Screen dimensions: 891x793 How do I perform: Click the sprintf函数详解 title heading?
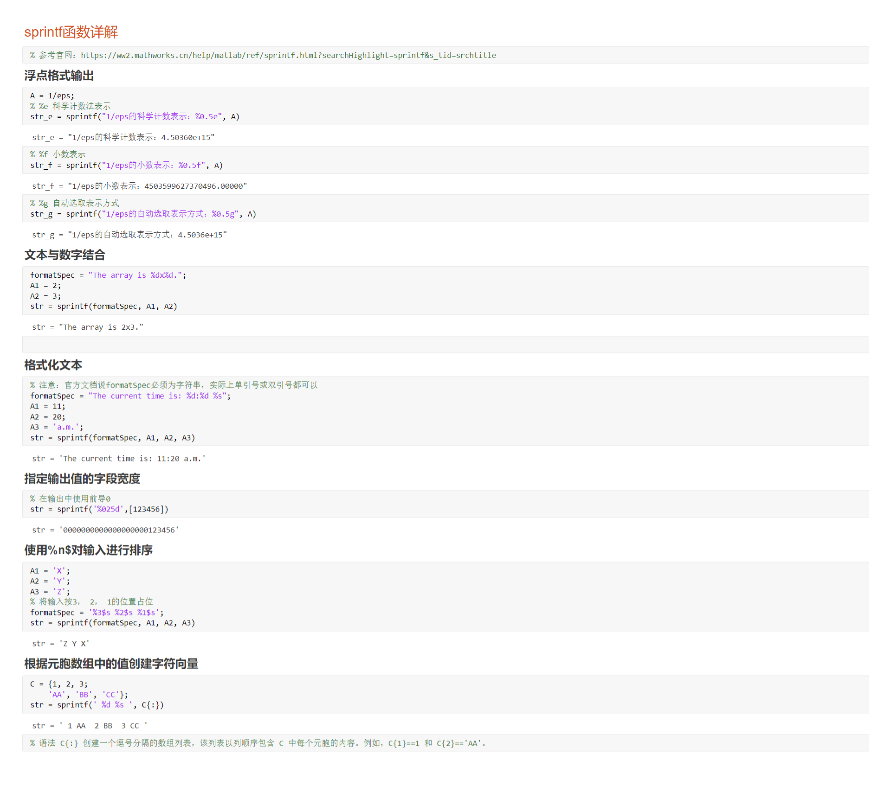click(71, 32)
